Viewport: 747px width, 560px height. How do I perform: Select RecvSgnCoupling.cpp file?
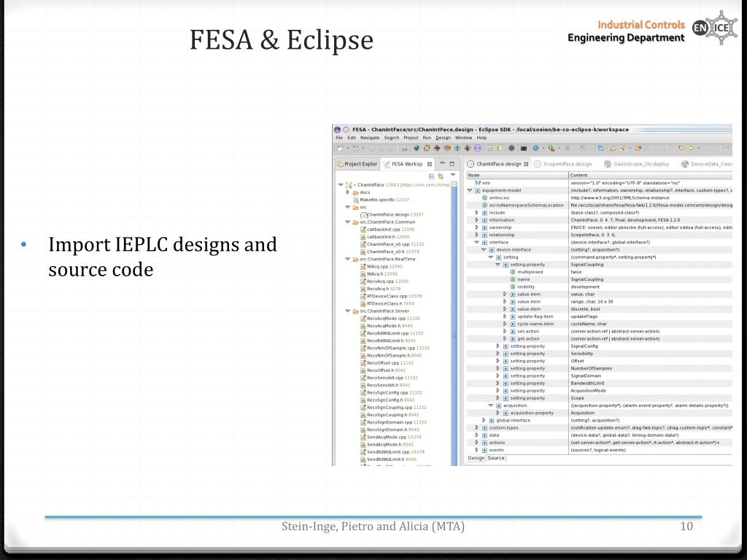(393, 408)
